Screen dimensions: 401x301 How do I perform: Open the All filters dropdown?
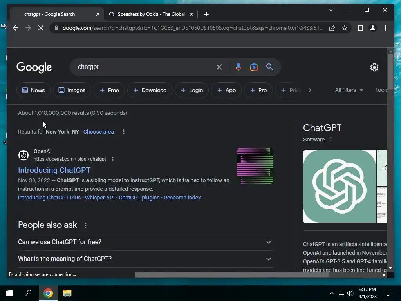point(349,90)
